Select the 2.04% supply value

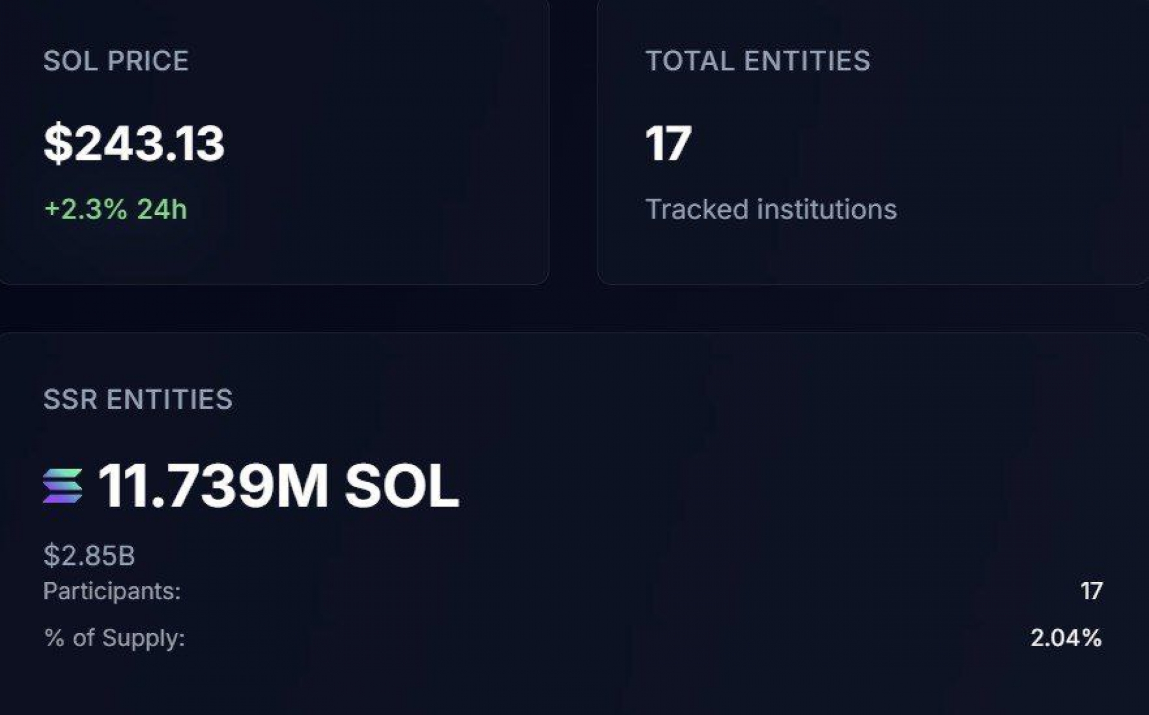(1066, 638)
